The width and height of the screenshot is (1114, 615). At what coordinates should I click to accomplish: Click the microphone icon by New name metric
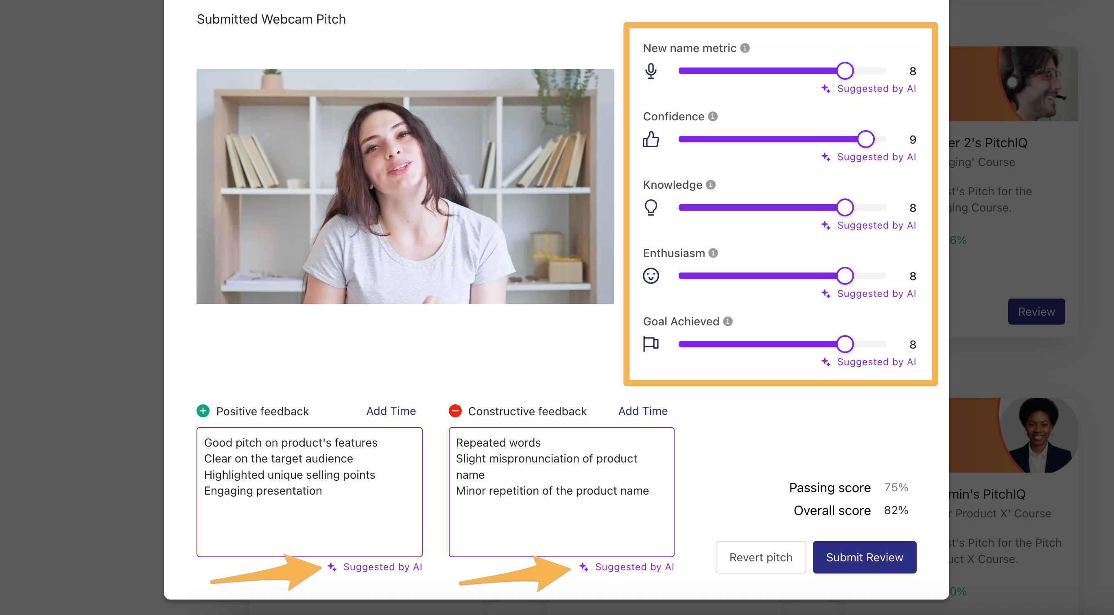[x=651, y=71]
